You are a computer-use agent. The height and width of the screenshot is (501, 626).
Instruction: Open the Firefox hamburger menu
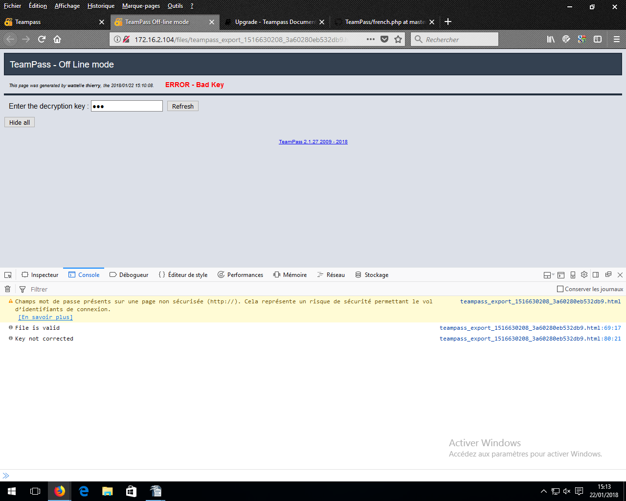tap(617, 39)
